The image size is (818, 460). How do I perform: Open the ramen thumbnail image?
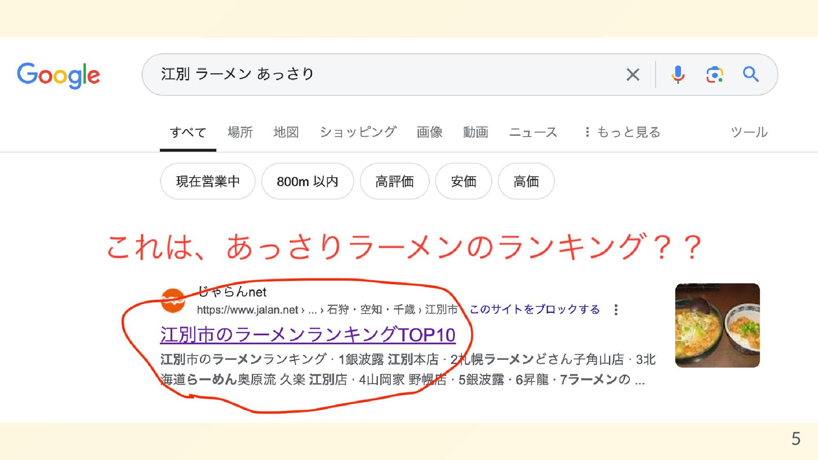tap(717, 325)
